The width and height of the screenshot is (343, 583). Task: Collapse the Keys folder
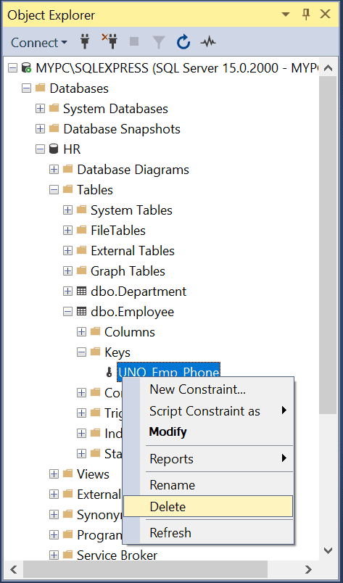(x=81, y=352)
